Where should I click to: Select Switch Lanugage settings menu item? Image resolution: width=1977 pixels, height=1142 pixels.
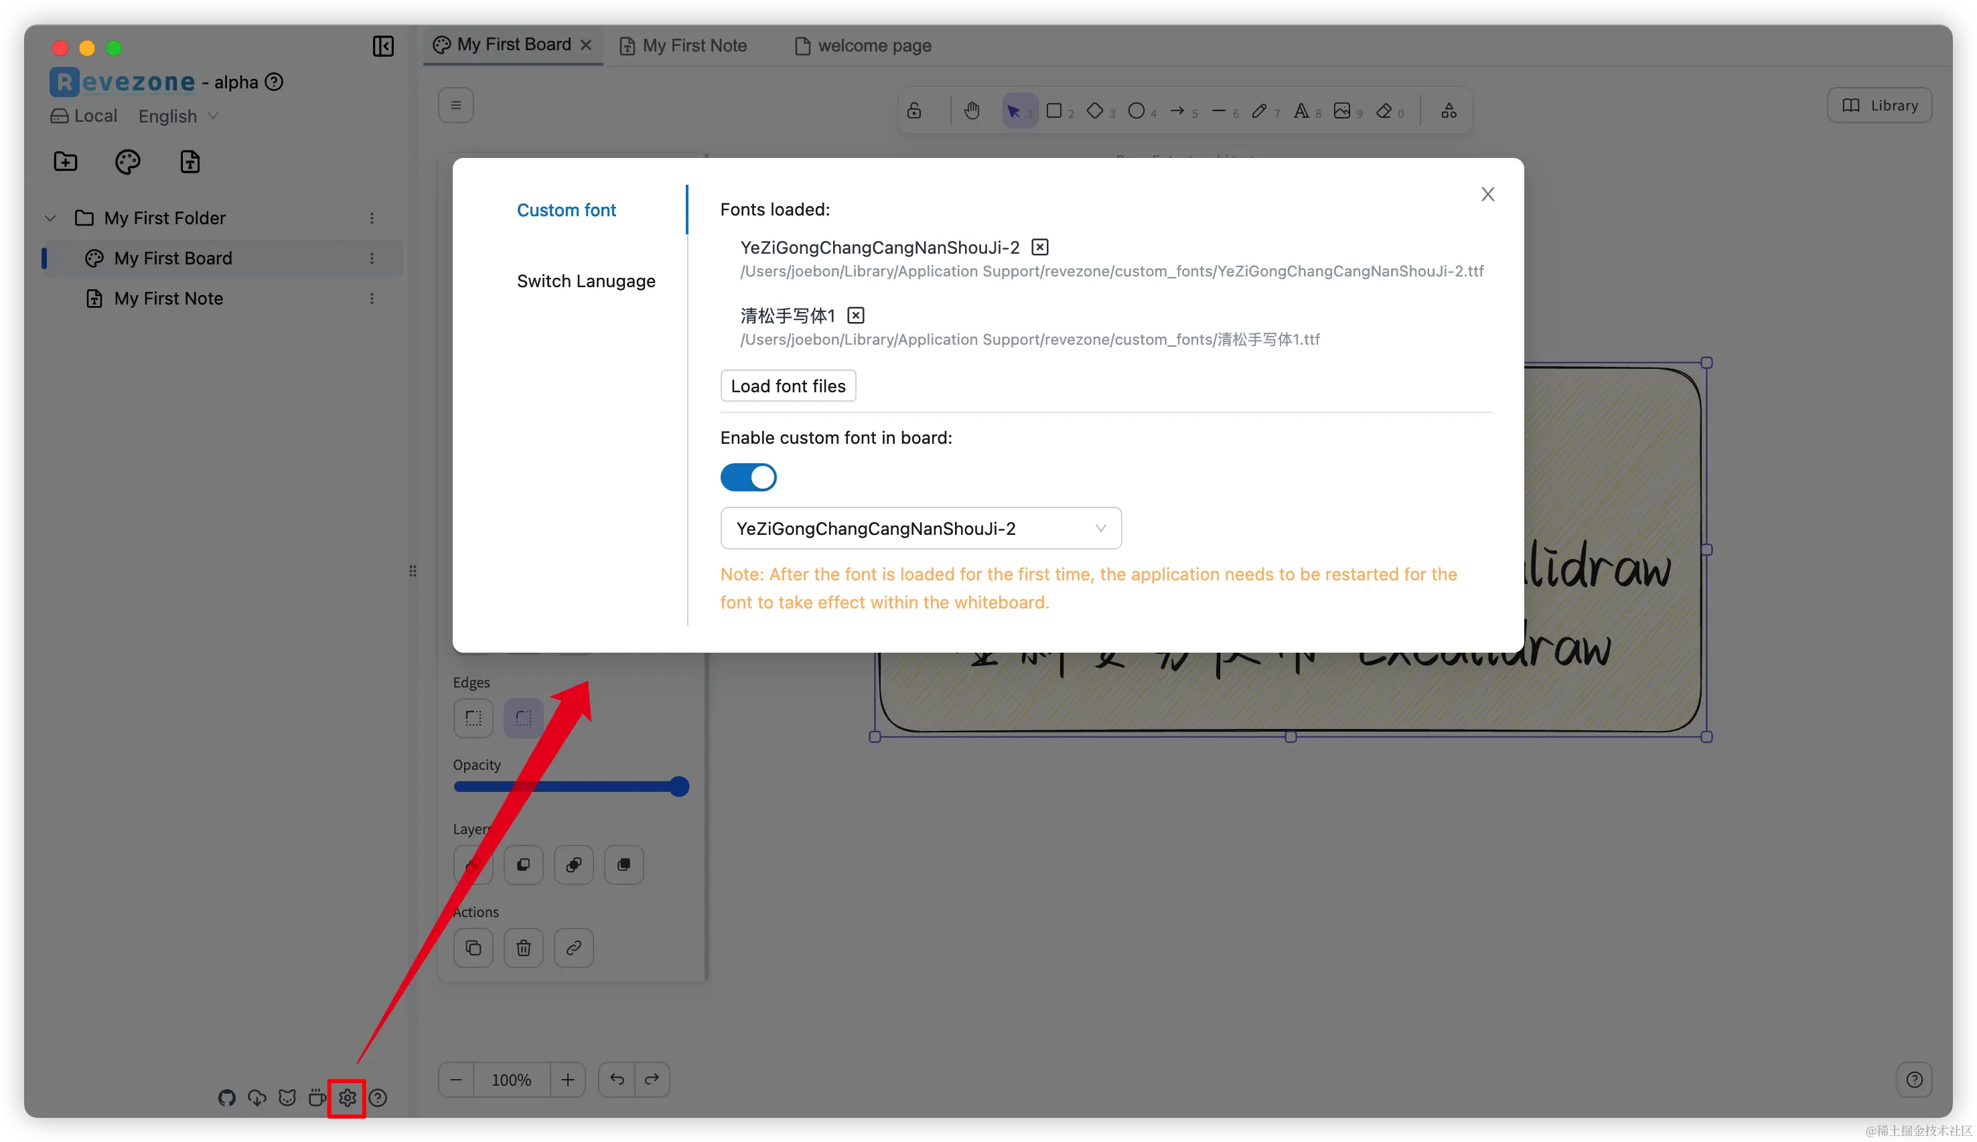[585, 280]
